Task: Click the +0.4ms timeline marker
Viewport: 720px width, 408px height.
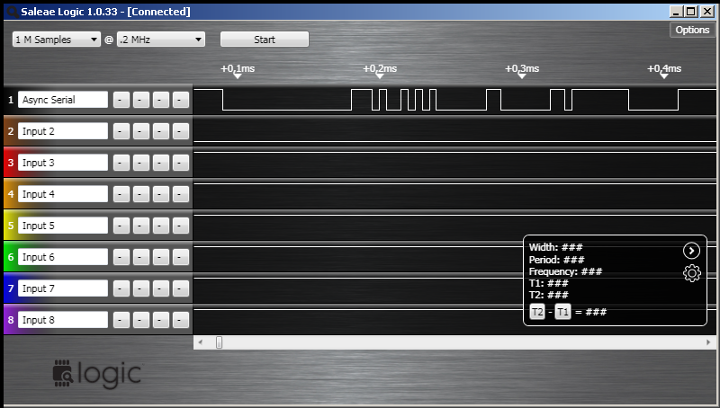Action: [664, 69]
